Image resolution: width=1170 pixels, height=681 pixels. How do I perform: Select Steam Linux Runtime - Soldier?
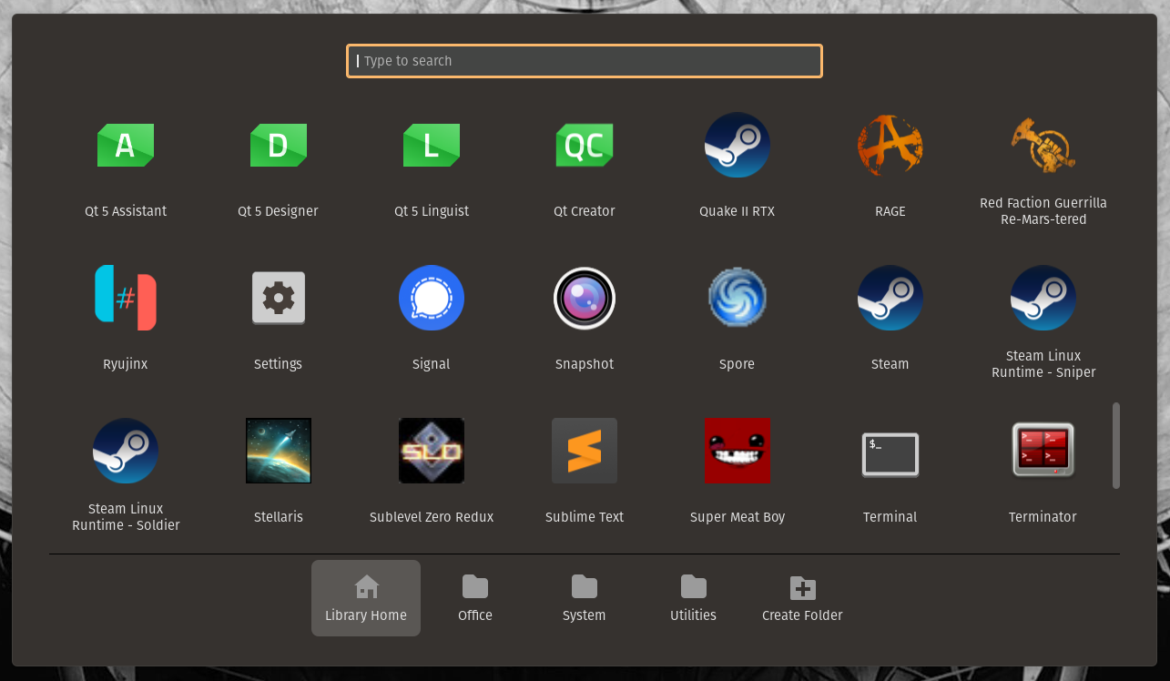pos(126,452)
